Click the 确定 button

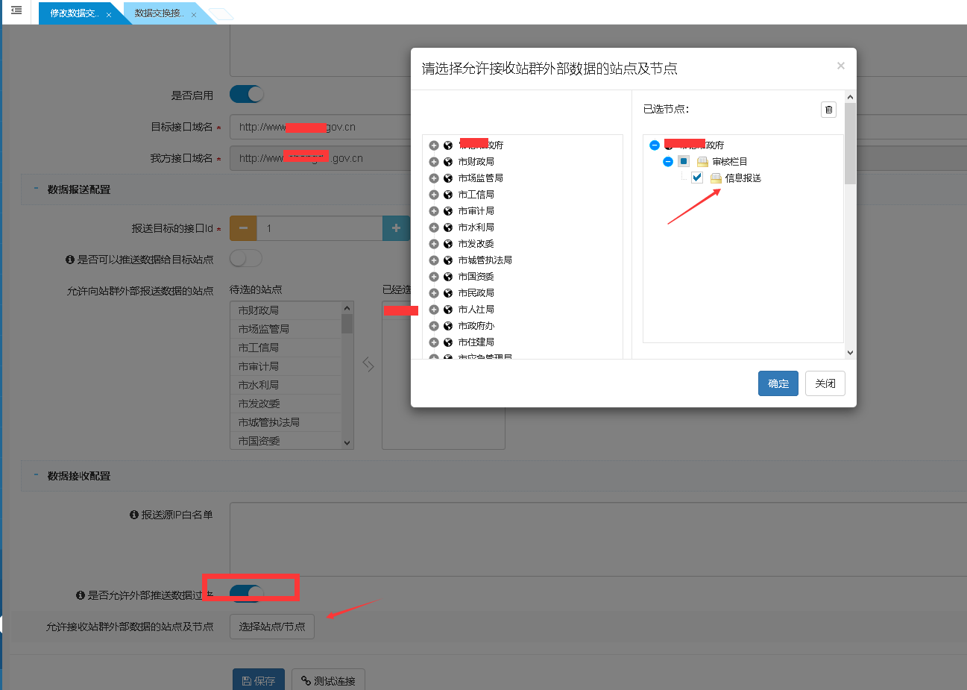[778, 383]
